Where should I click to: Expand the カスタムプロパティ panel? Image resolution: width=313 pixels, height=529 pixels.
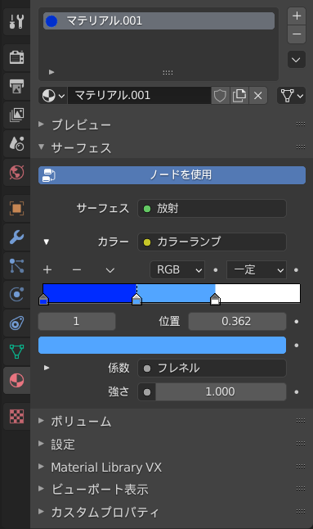(41, 511)
